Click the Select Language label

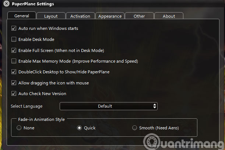[x=27, y=106]
